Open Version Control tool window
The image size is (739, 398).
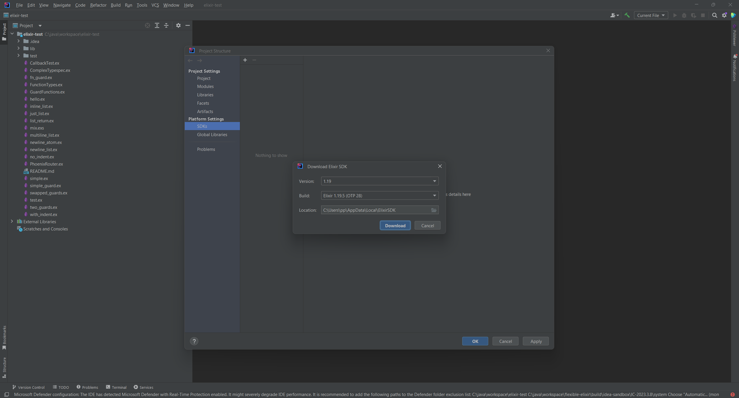click(x=28, y=387)
